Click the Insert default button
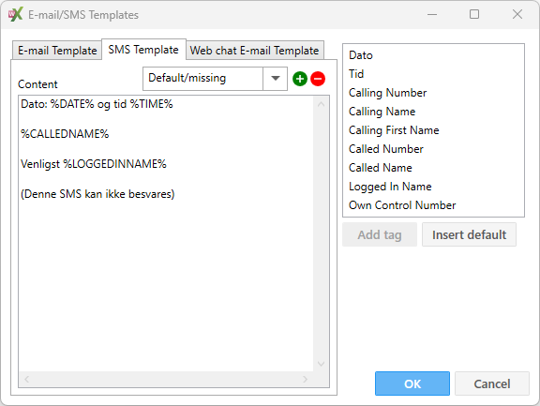 (x=469, y=234)
